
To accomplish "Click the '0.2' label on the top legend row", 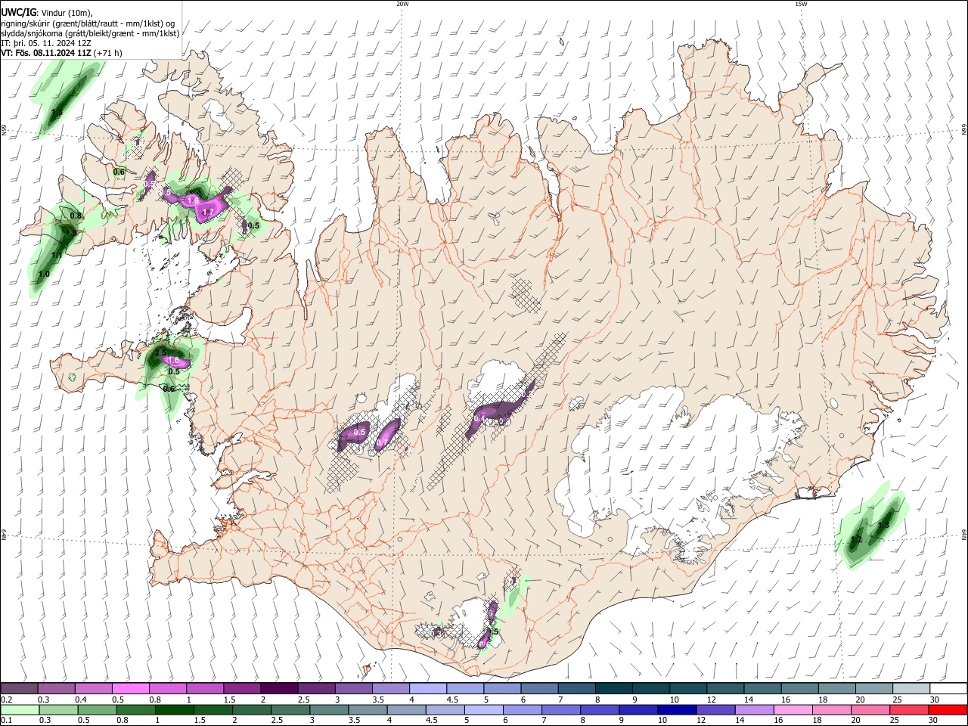I will (5, 700).
